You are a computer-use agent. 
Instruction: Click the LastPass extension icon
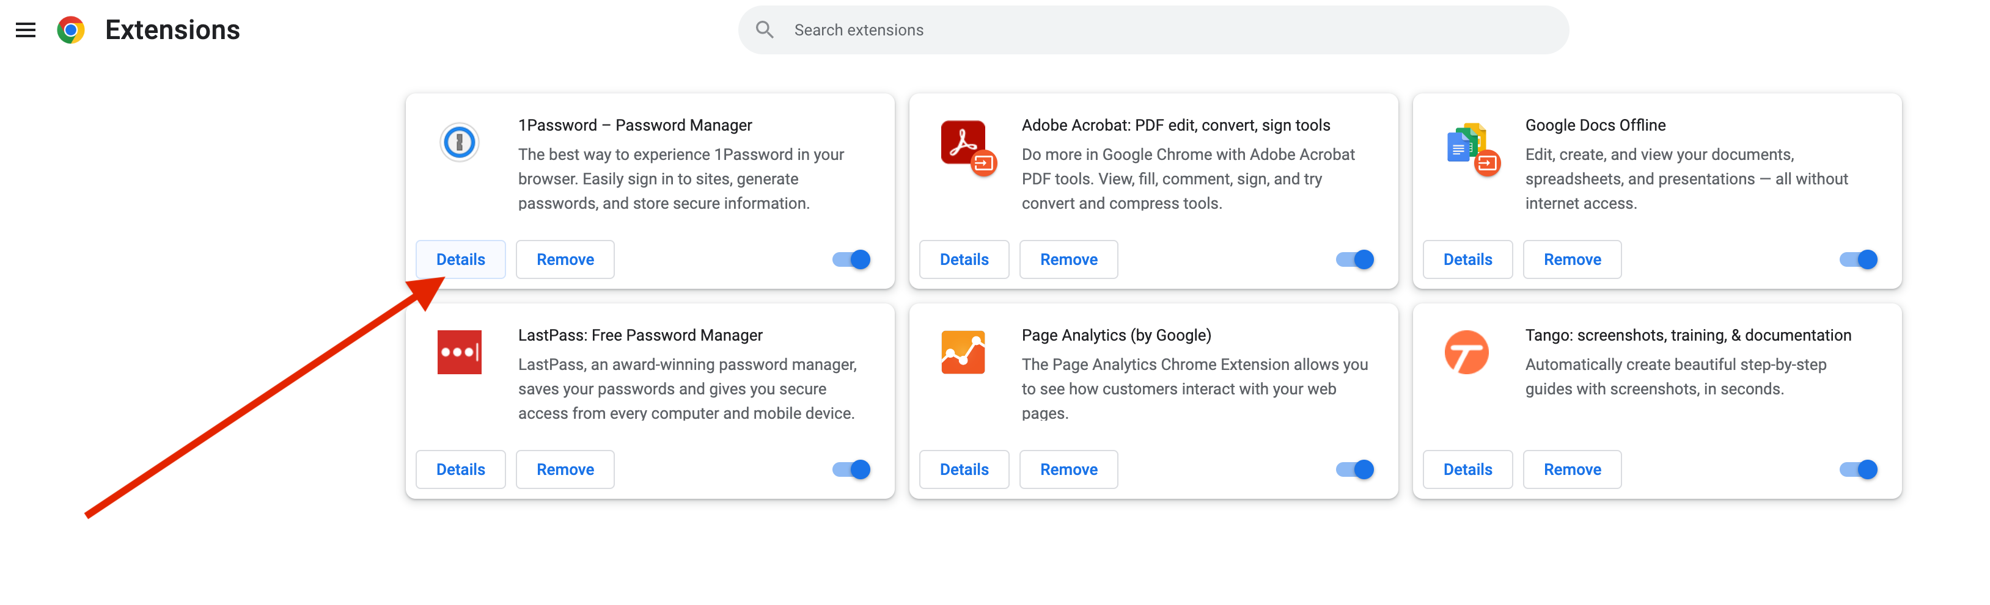point(459,353)
